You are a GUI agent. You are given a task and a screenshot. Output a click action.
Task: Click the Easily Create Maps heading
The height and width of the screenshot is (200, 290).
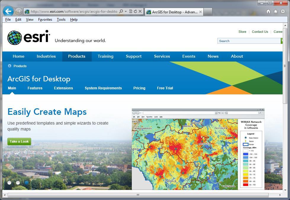tap(47, 112)
